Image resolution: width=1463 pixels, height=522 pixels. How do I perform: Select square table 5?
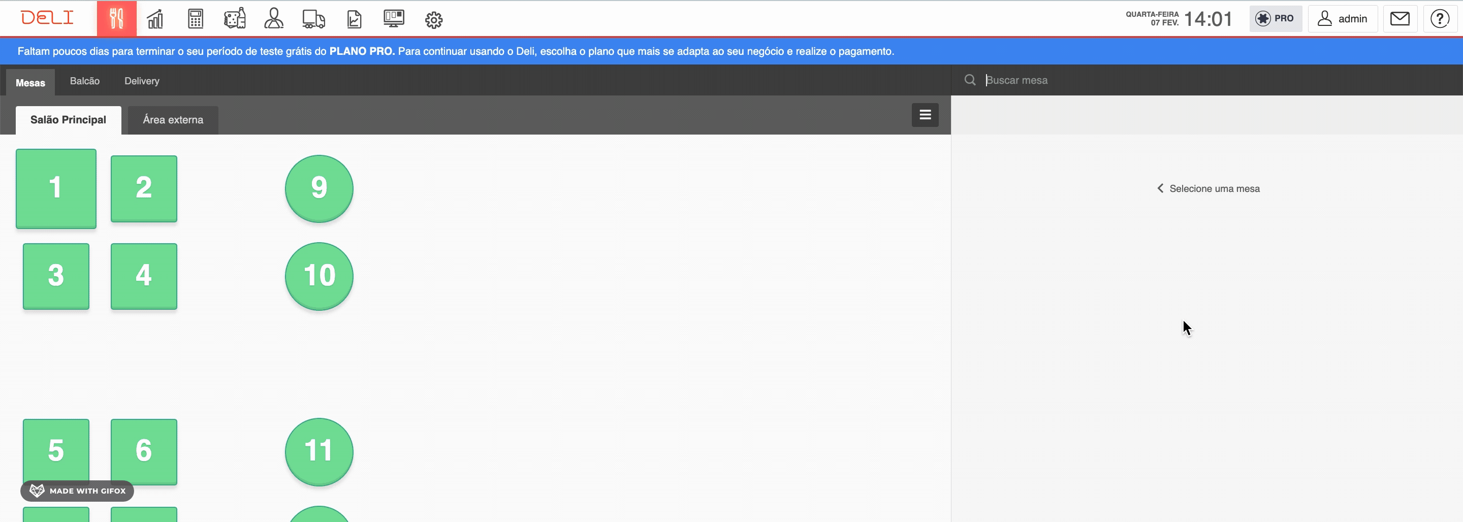click(56, 451)
